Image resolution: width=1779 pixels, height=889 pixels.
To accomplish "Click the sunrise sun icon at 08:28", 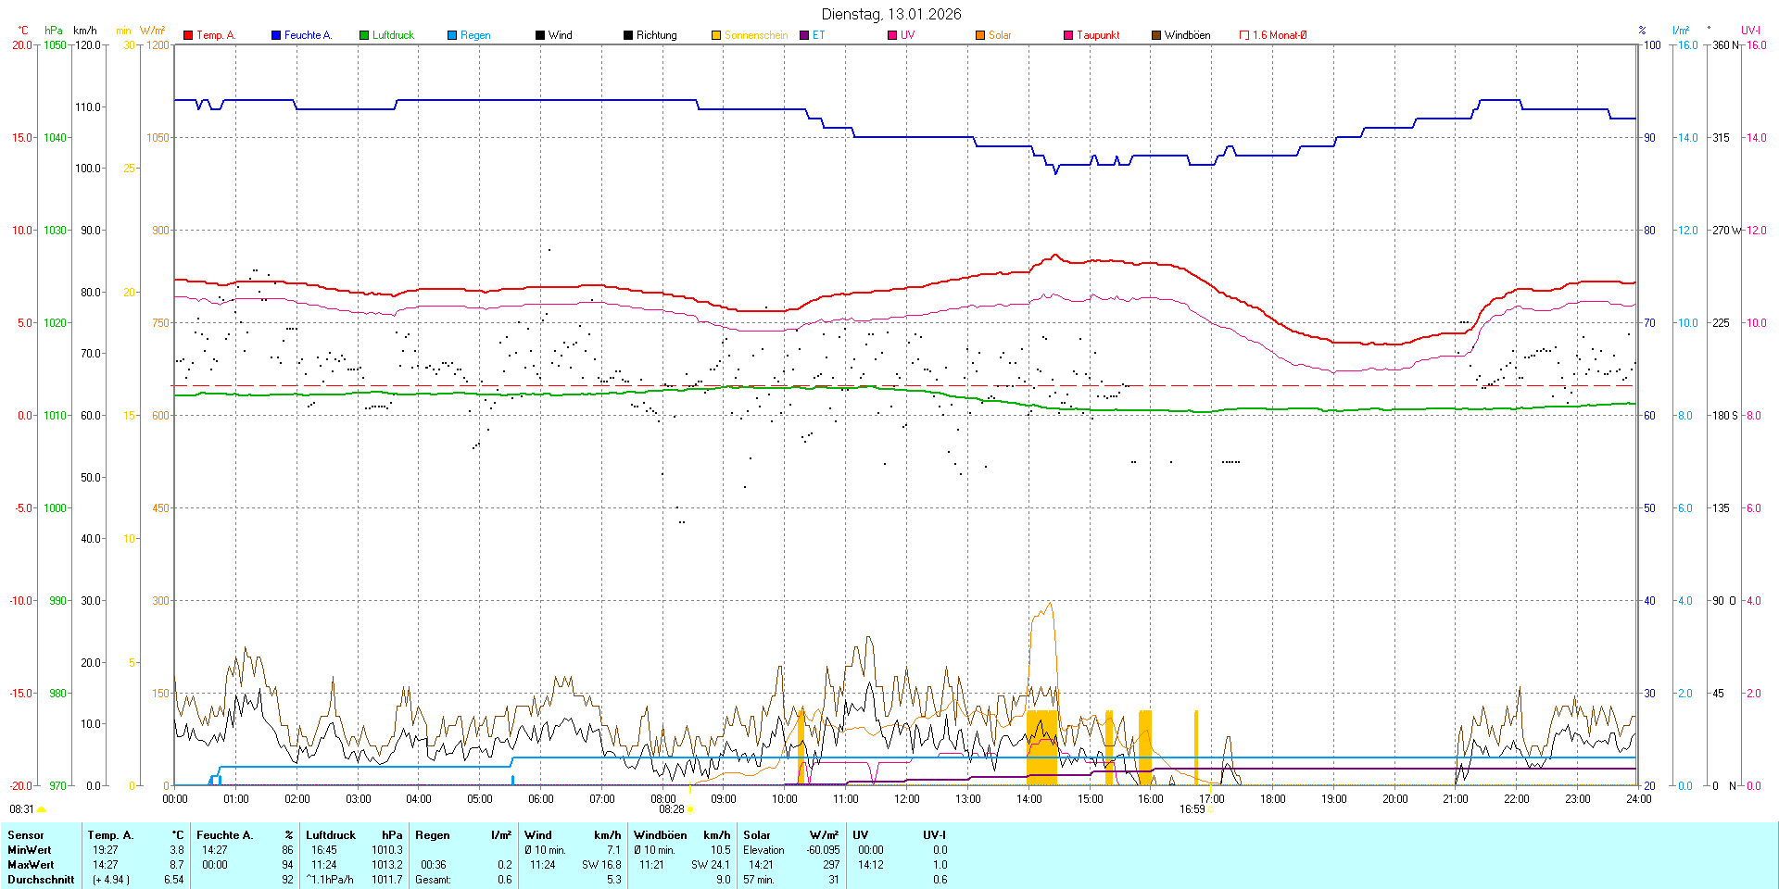I will click(690, 809).
